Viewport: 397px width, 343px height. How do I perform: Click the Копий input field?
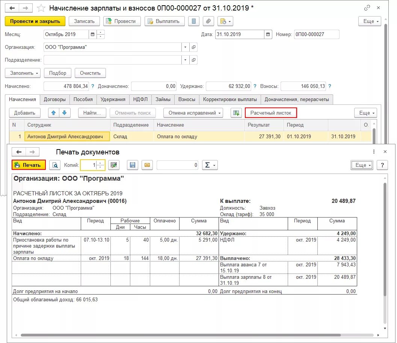(88, 165)
